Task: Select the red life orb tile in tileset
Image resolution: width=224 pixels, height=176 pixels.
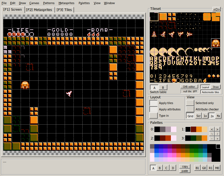Action: pyautogui.click(x=174, y=81)
